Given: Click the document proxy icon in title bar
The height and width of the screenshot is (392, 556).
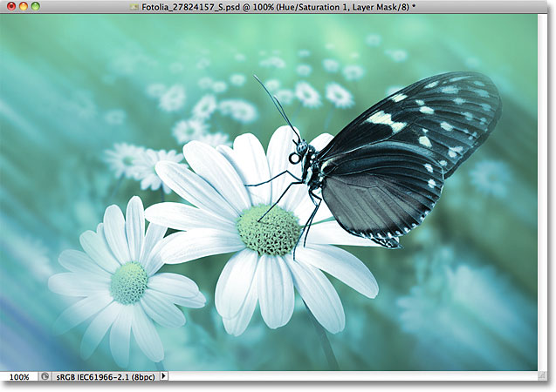Looking at the screenshot, I should (134, 7).
